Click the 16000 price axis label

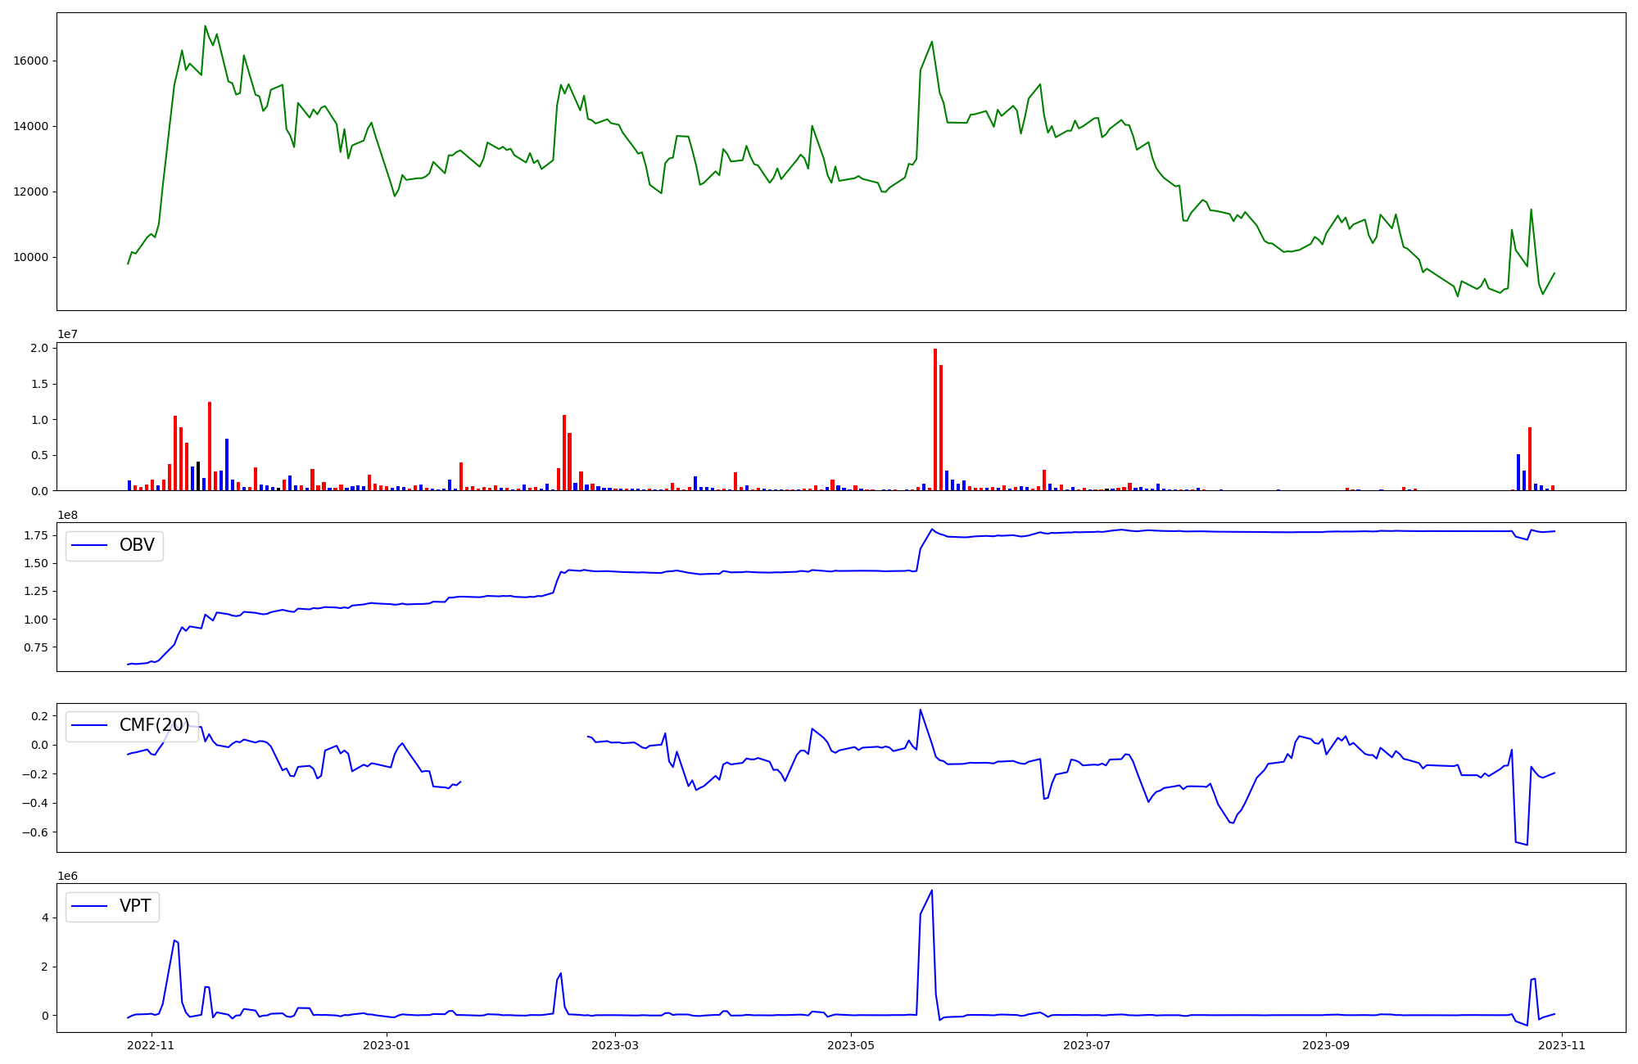pos(31,61)
